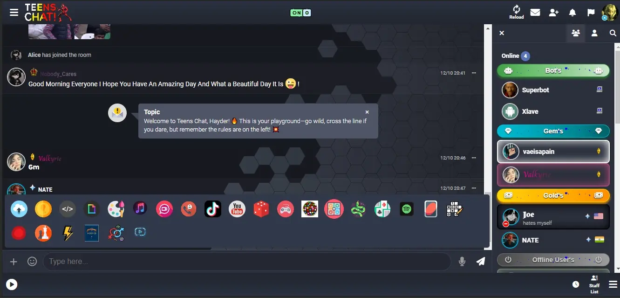Open the hamburger main menu

click(x=14, y=13)
